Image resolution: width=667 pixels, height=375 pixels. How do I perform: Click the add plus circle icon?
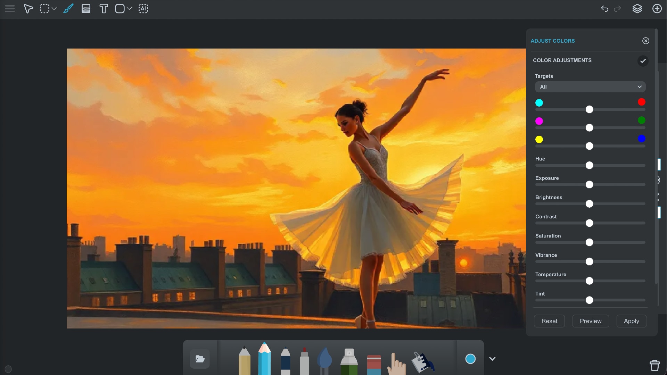tap(657, 9)
